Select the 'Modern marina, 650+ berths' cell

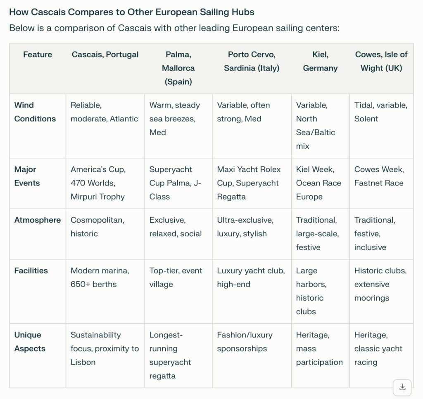100,277
